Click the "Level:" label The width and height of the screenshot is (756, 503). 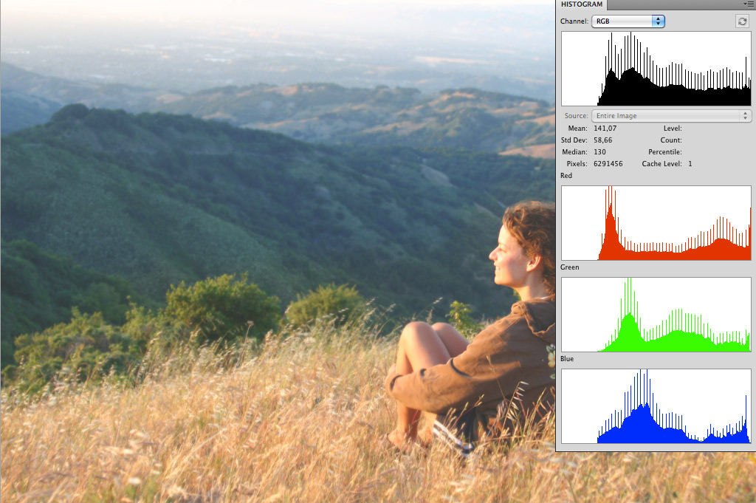[673, 129]
